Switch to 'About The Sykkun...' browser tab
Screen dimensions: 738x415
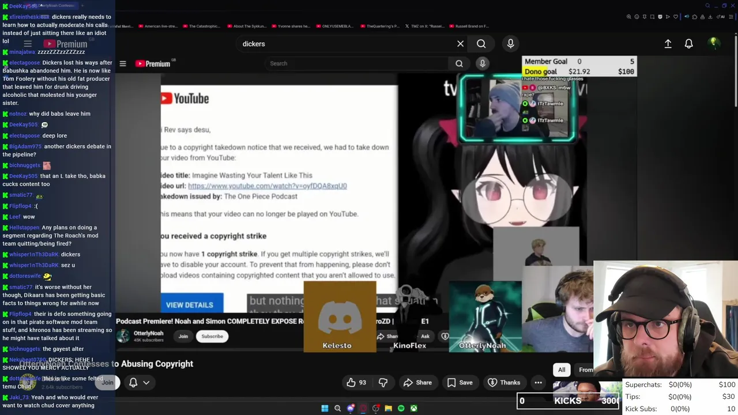[247, 26]
